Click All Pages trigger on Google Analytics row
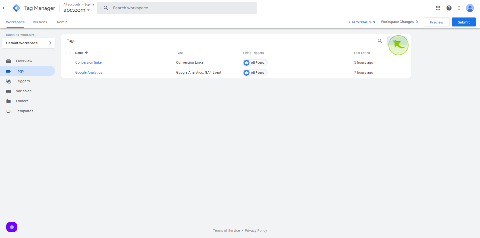 [x=255, y=73]
